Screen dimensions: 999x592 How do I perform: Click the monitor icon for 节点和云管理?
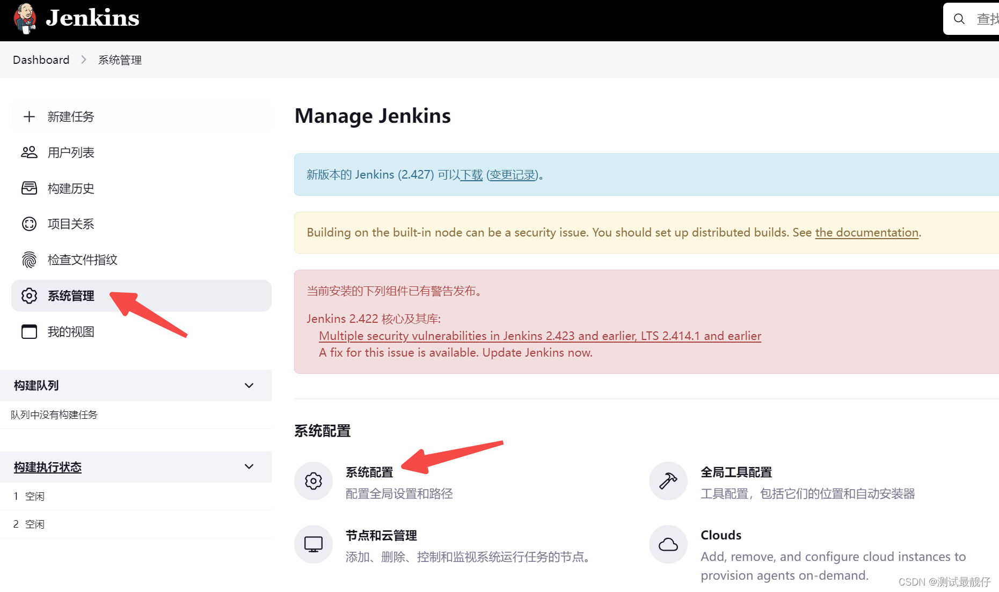coord(313,544)
